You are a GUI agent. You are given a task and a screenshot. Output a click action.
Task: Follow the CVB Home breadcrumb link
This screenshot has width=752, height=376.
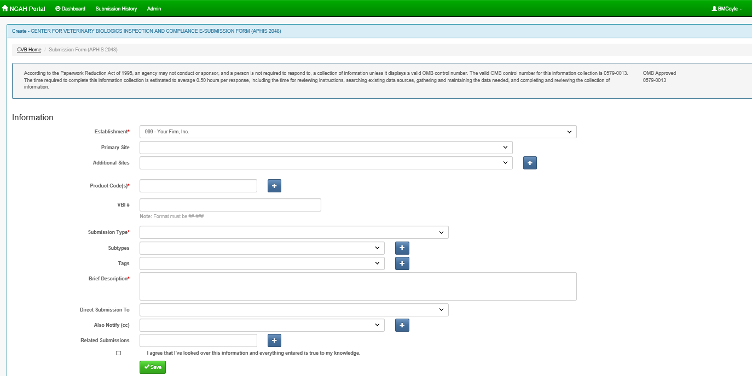pyautogui.click(x=29, y=50)
